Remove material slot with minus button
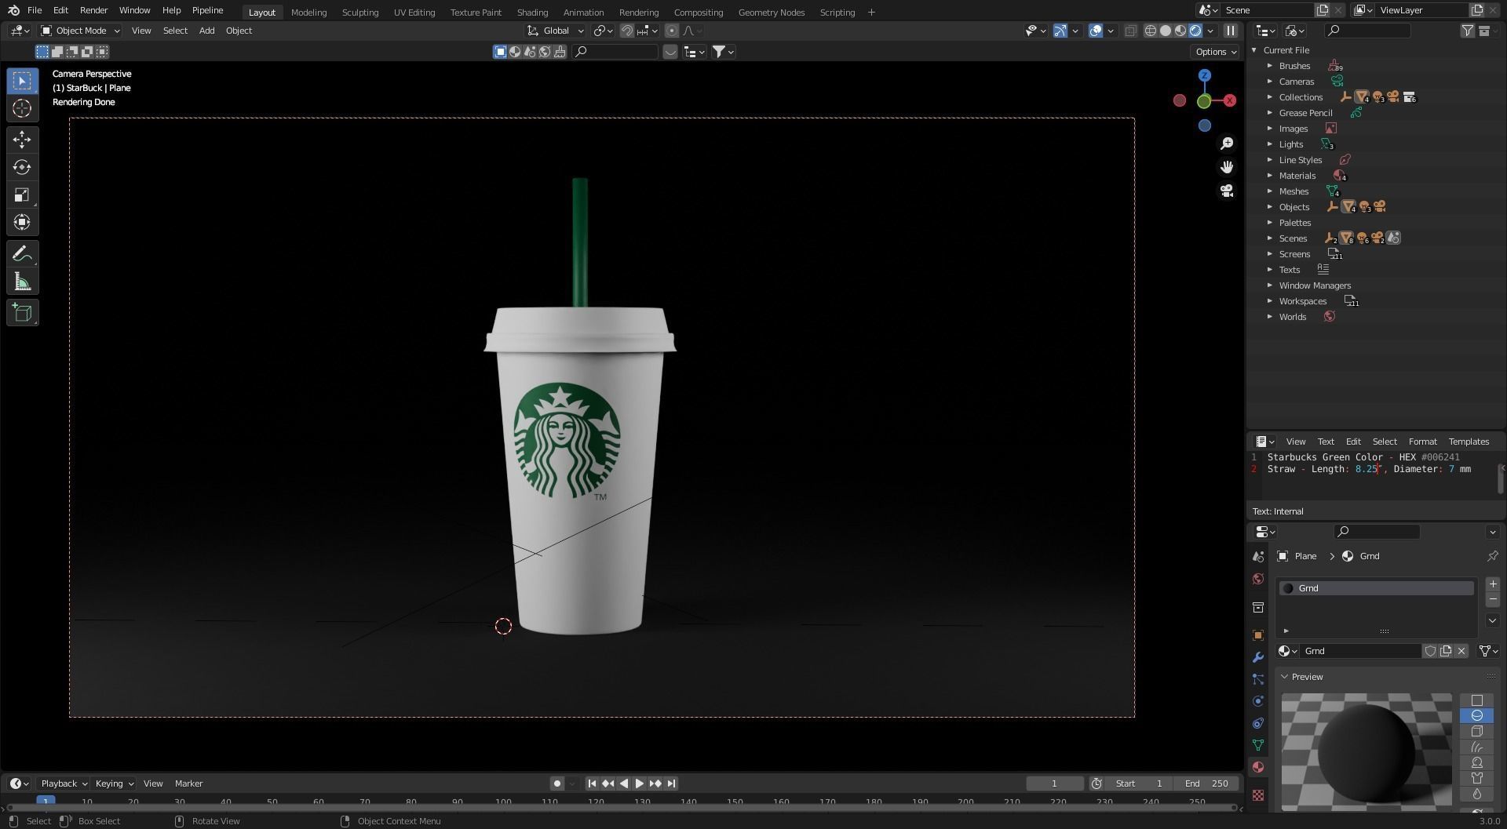Image resolution: width=1507 pixels, height=829 pixels. click(x=1493, y=599)
